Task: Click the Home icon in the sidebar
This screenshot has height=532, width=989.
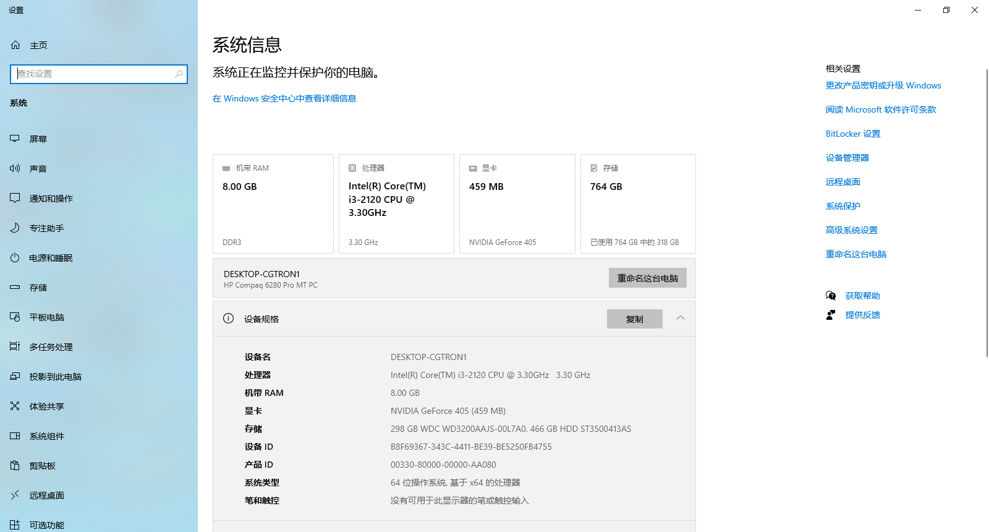Action: (x=15, y=45)
